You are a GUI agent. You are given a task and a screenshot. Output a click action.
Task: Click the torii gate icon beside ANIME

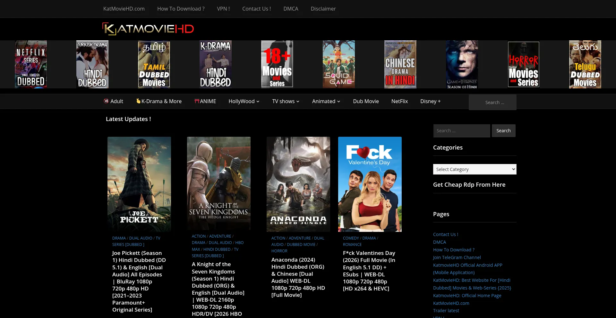pos(197,101)
